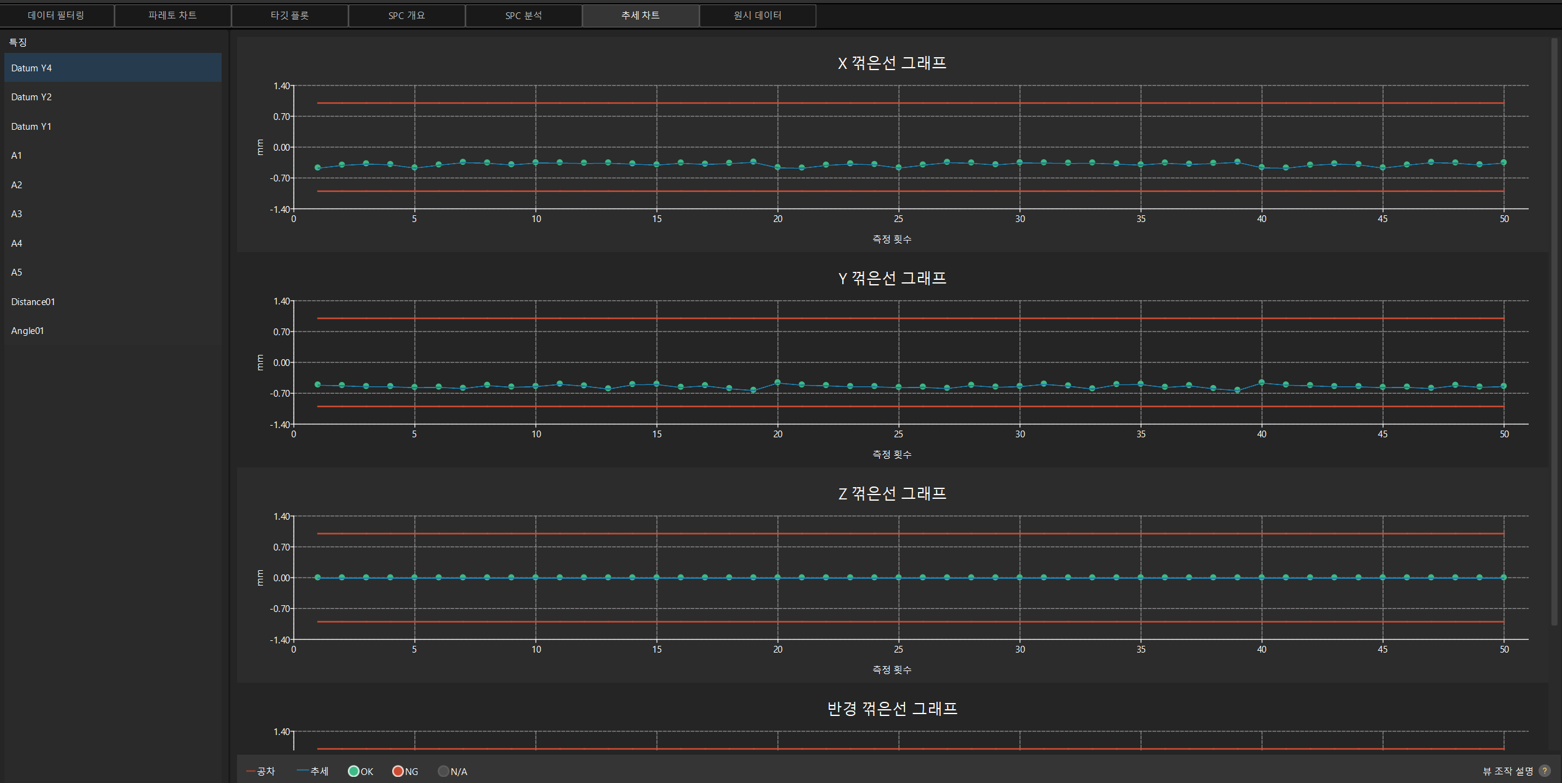
Task: Open the 타깃 플롯 tab
Action: (289, 15)
